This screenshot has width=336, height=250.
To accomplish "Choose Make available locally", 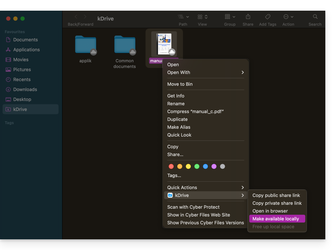I will click(276, 219).
